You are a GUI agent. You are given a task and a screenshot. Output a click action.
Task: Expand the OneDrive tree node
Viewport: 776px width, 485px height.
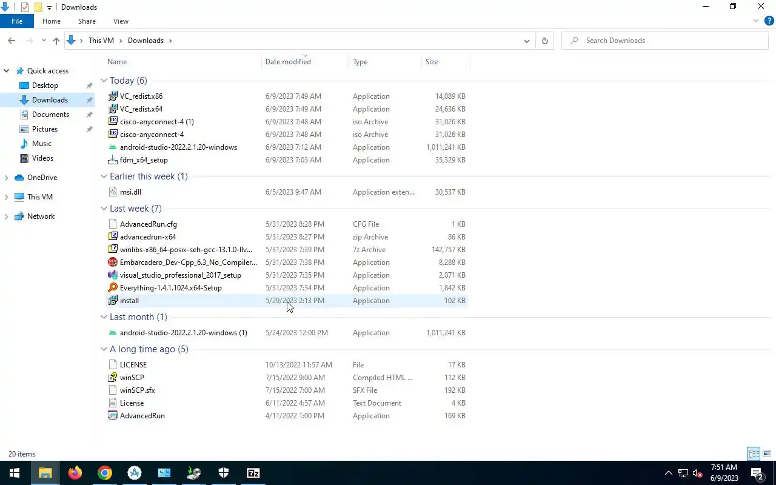tap(7, 178)
